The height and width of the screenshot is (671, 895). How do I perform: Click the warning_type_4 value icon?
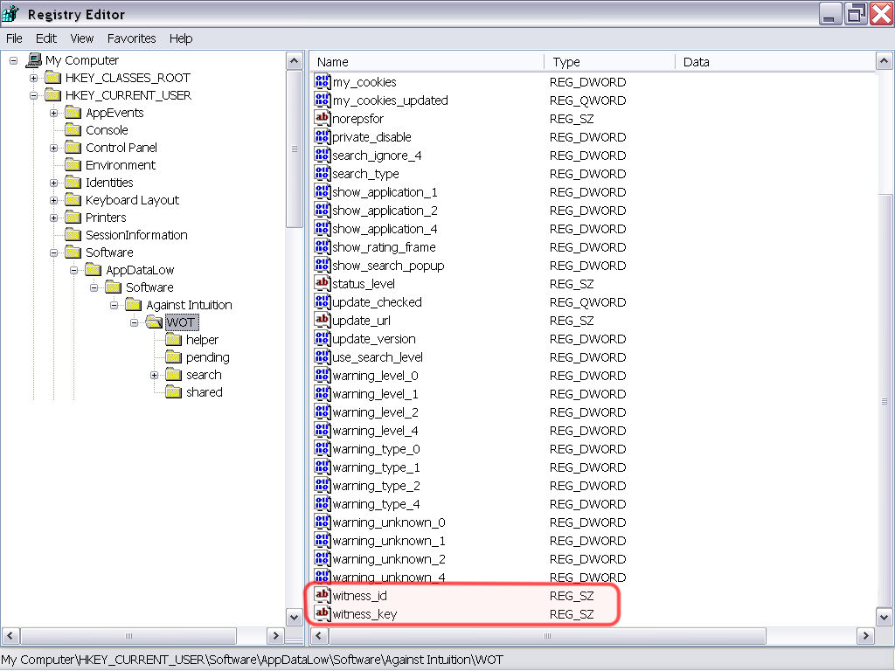coord(322,503)
